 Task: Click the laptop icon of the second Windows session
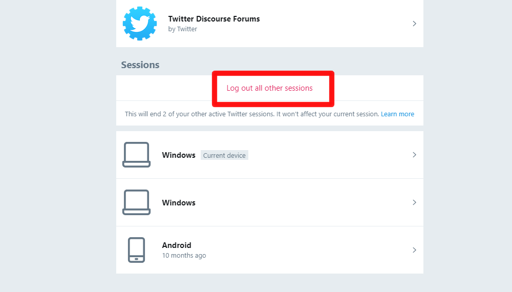pos(137,202)
